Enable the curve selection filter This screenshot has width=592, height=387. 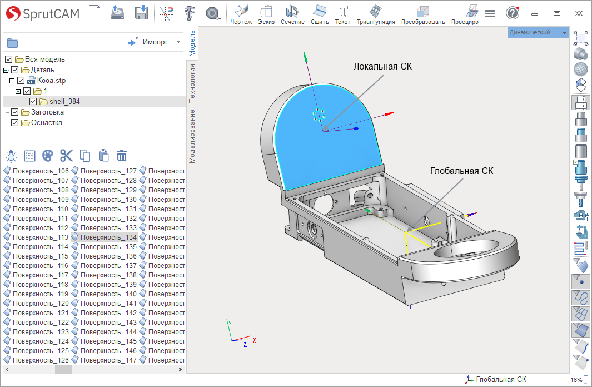click(x=581, y=298)
